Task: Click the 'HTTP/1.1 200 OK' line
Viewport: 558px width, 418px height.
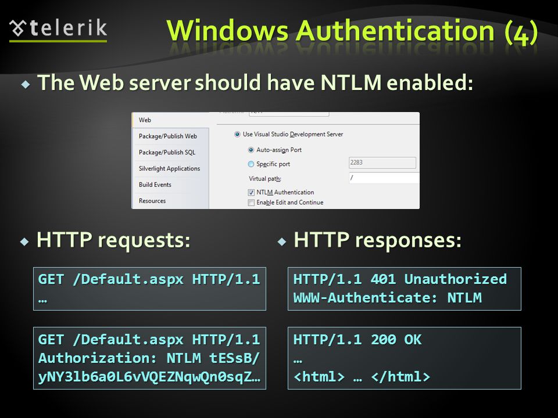Action: 357,340
